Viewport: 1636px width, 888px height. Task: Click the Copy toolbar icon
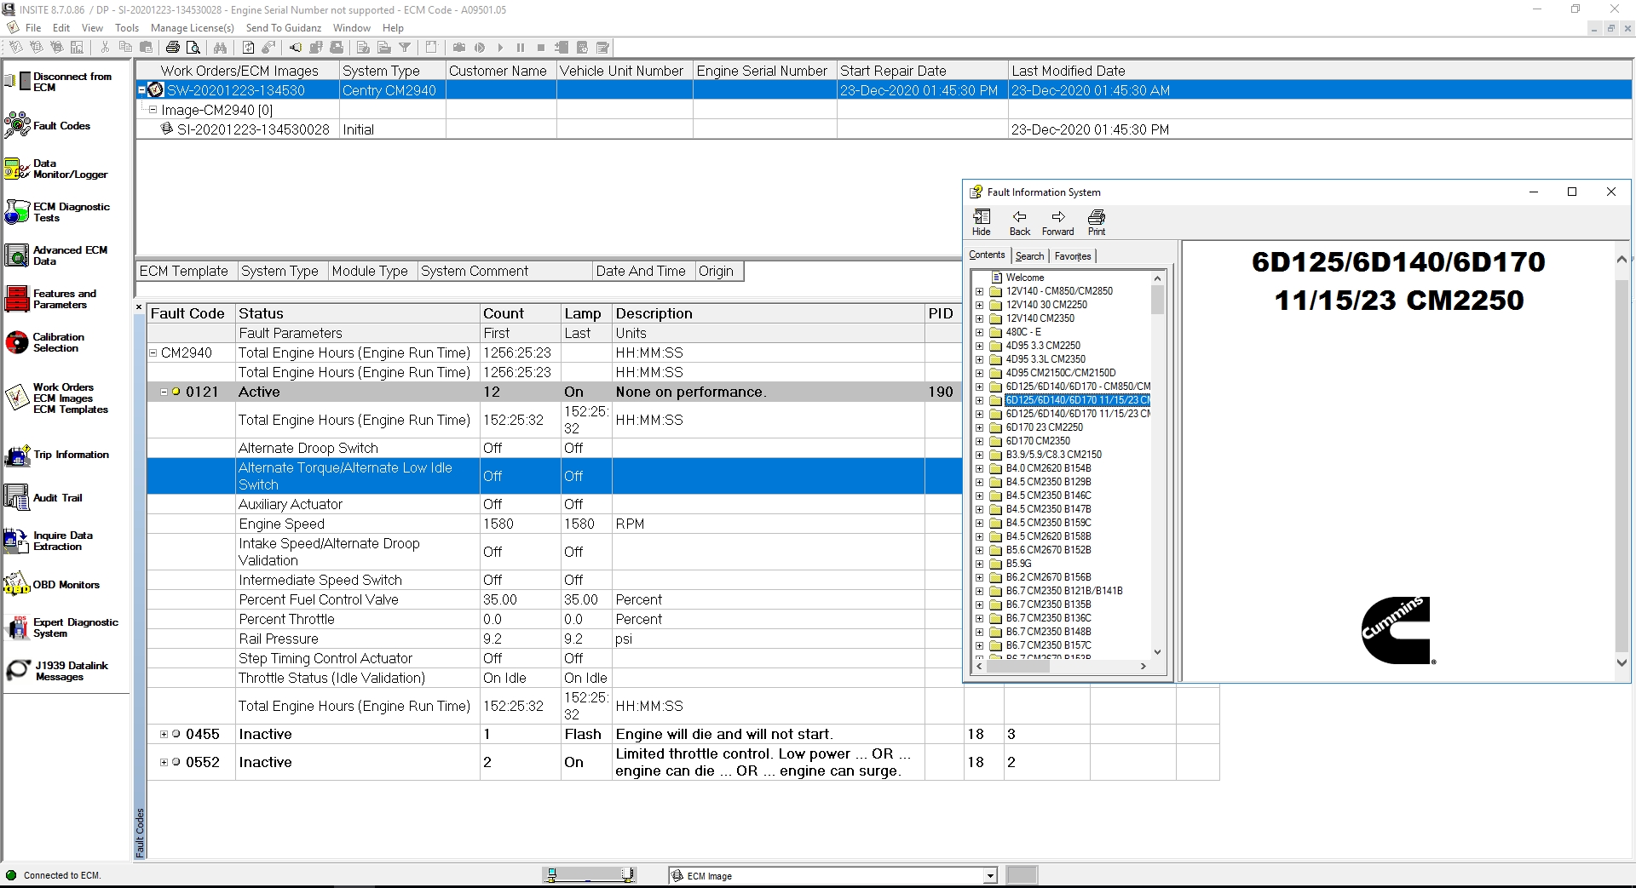pos(126,48)
